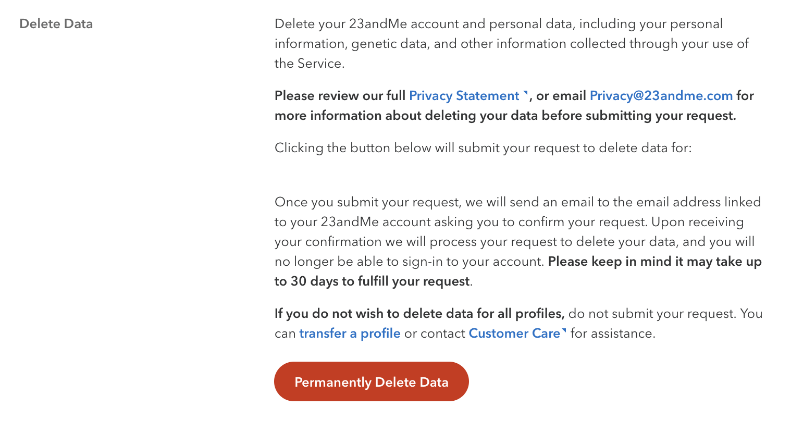Click the words 'do not submit your request'
Viewport: 791px width, 444px height.
[652, 314]
